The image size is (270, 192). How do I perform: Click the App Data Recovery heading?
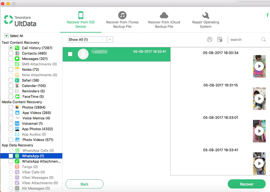click(x=17, y=145)
